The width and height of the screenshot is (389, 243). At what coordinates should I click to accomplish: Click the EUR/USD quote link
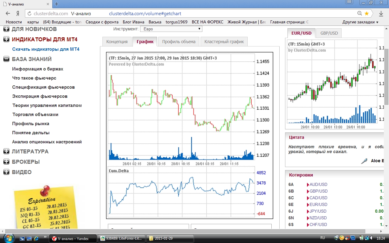pos(318,204)
